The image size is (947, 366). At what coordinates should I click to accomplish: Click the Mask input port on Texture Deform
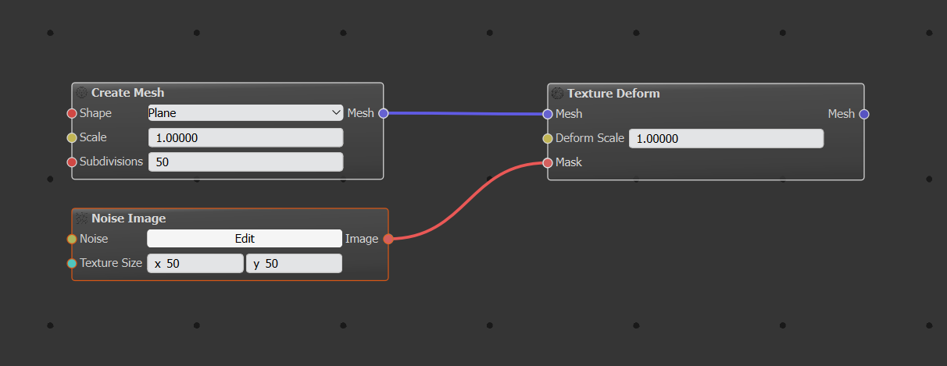pyautogui.click(x=548, y=162)
